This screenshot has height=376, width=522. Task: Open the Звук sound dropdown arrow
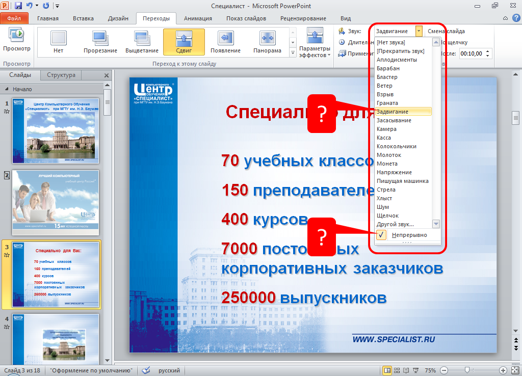click(x=419, y=31)
